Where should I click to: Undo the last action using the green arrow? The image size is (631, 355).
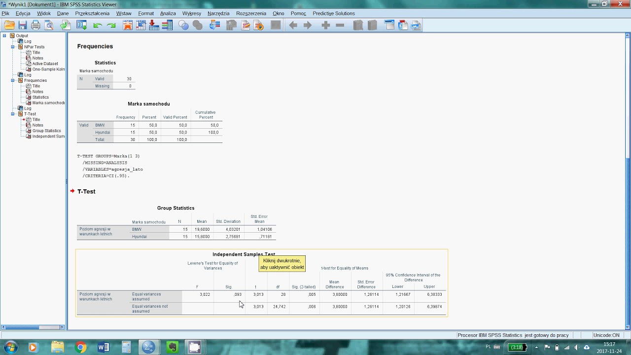click(x=98, y=25)
